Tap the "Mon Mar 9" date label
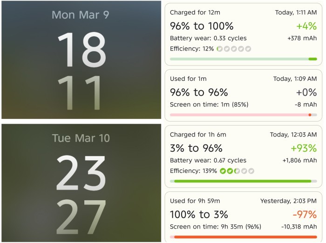Viewport: 326px width, 243px height. point(81,15)
